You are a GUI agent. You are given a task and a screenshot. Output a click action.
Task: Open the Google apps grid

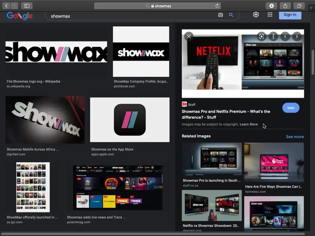coord(270,14)
